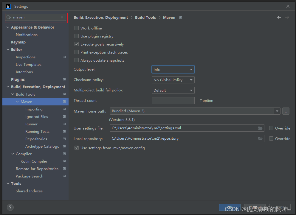This screenshot has width=296, height=215.
Task: Collapse the Build Tools node
Action: [x=13, y=94]
